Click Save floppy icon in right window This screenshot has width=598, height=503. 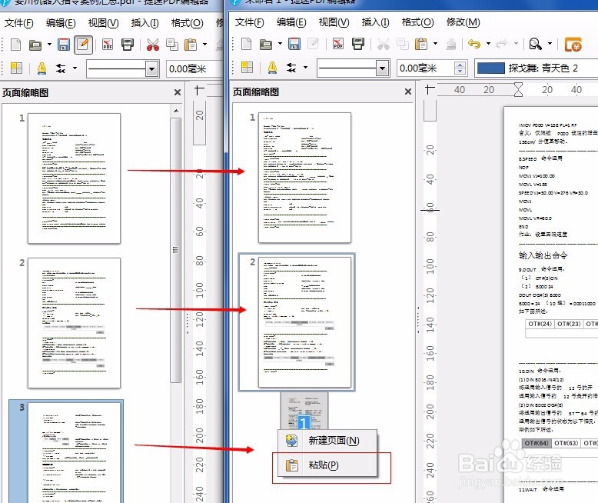point(294,45)
